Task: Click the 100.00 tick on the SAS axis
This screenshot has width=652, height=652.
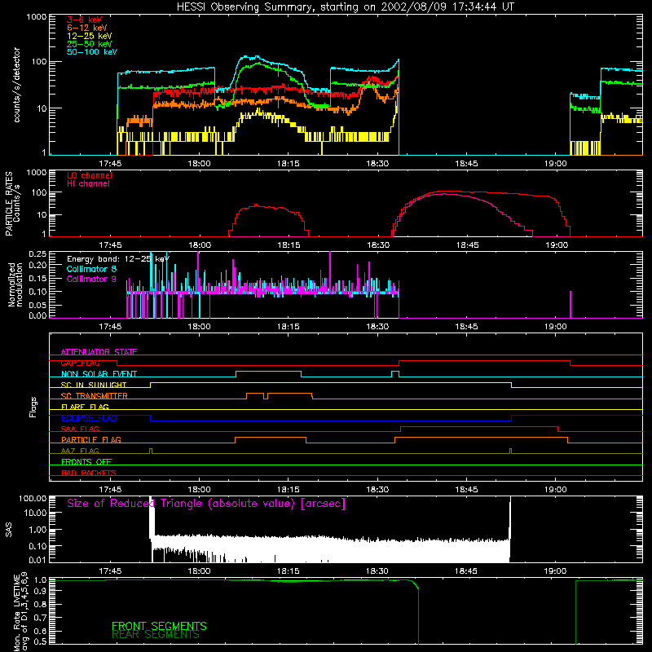Action: [33, 499]
